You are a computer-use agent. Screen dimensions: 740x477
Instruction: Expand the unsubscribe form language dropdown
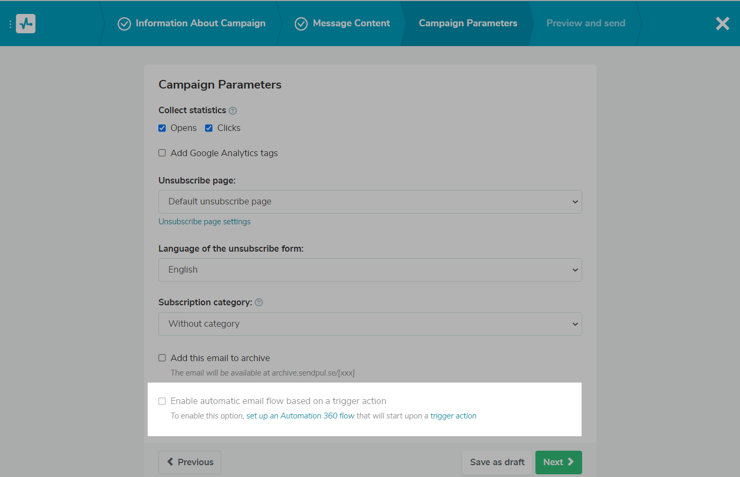(370, 270)
